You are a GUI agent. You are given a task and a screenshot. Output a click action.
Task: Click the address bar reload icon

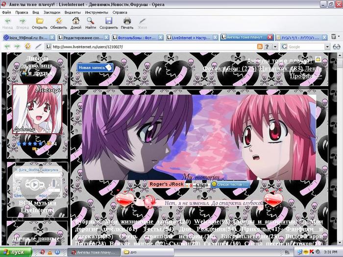click(x=27, y=47)
